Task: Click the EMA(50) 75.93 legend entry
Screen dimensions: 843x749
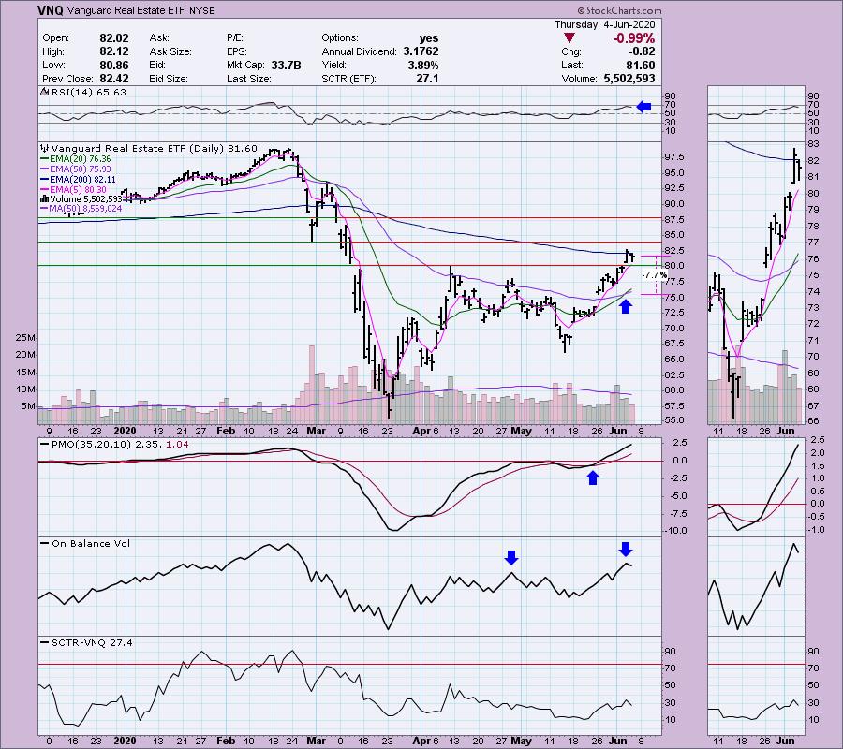Action: (81, 169)
